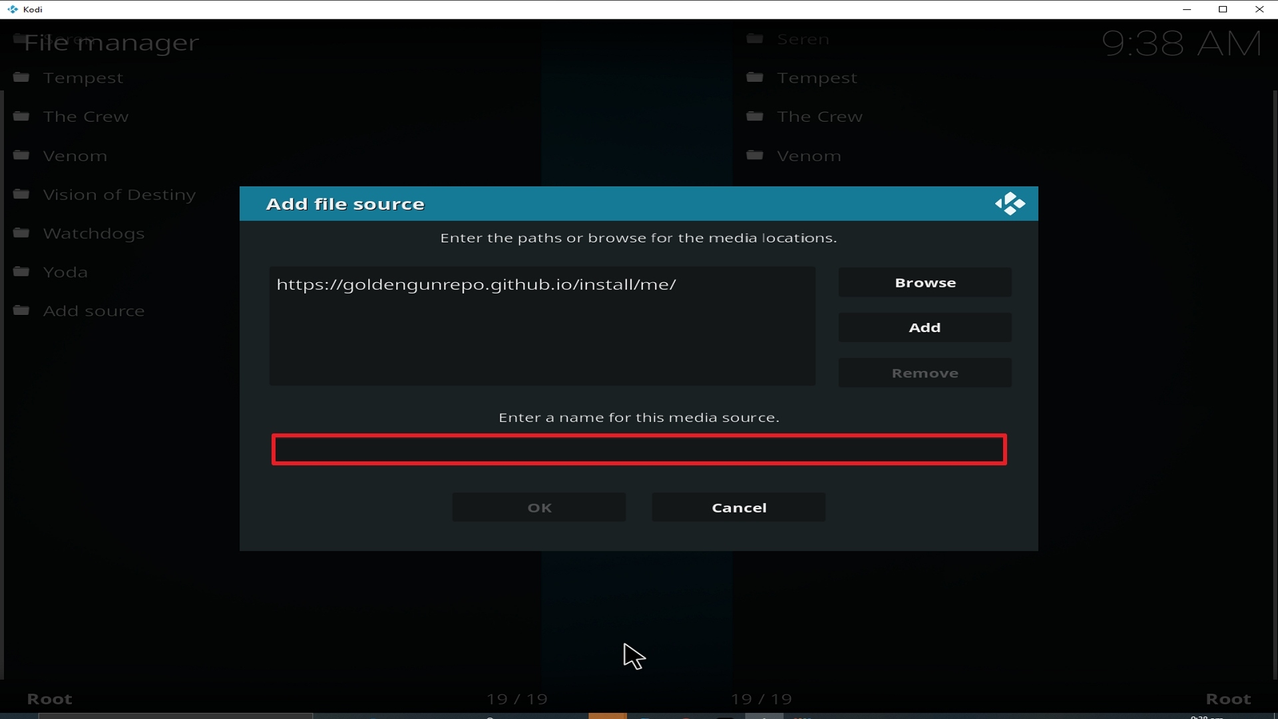
Task: Click the Tempest folder icon, left pane
Action: [21, 77]
